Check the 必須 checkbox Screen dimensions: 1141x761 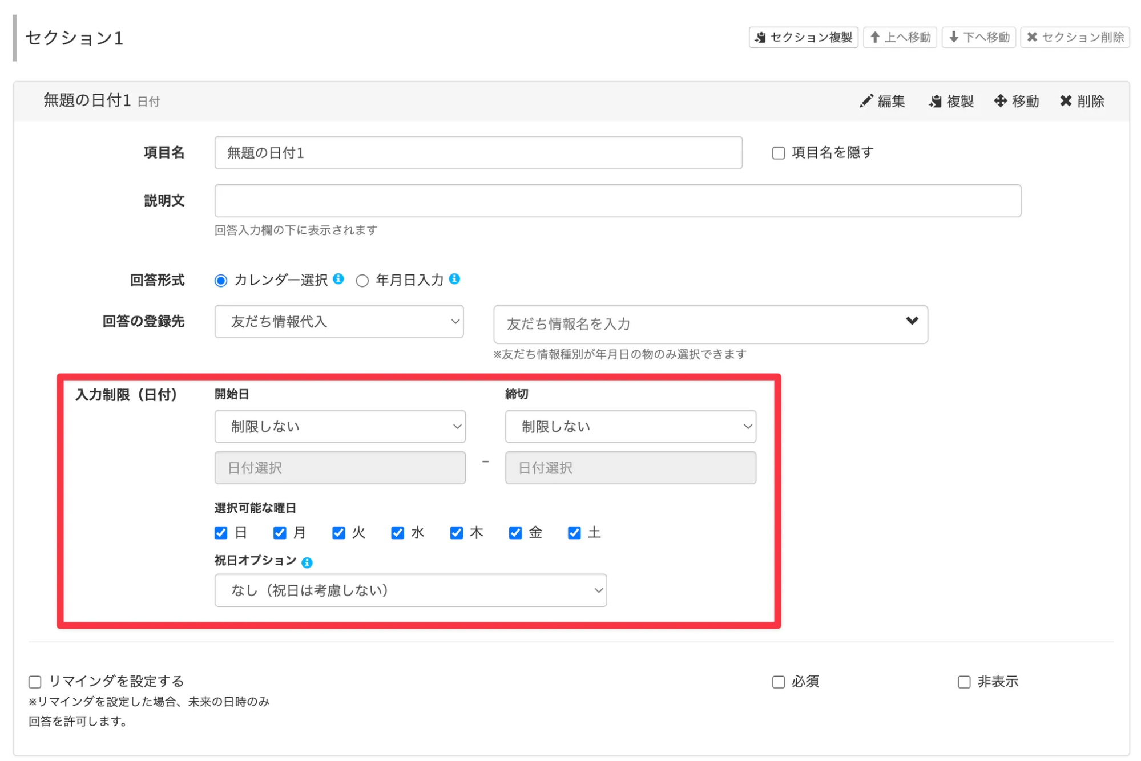click(779, 681)
